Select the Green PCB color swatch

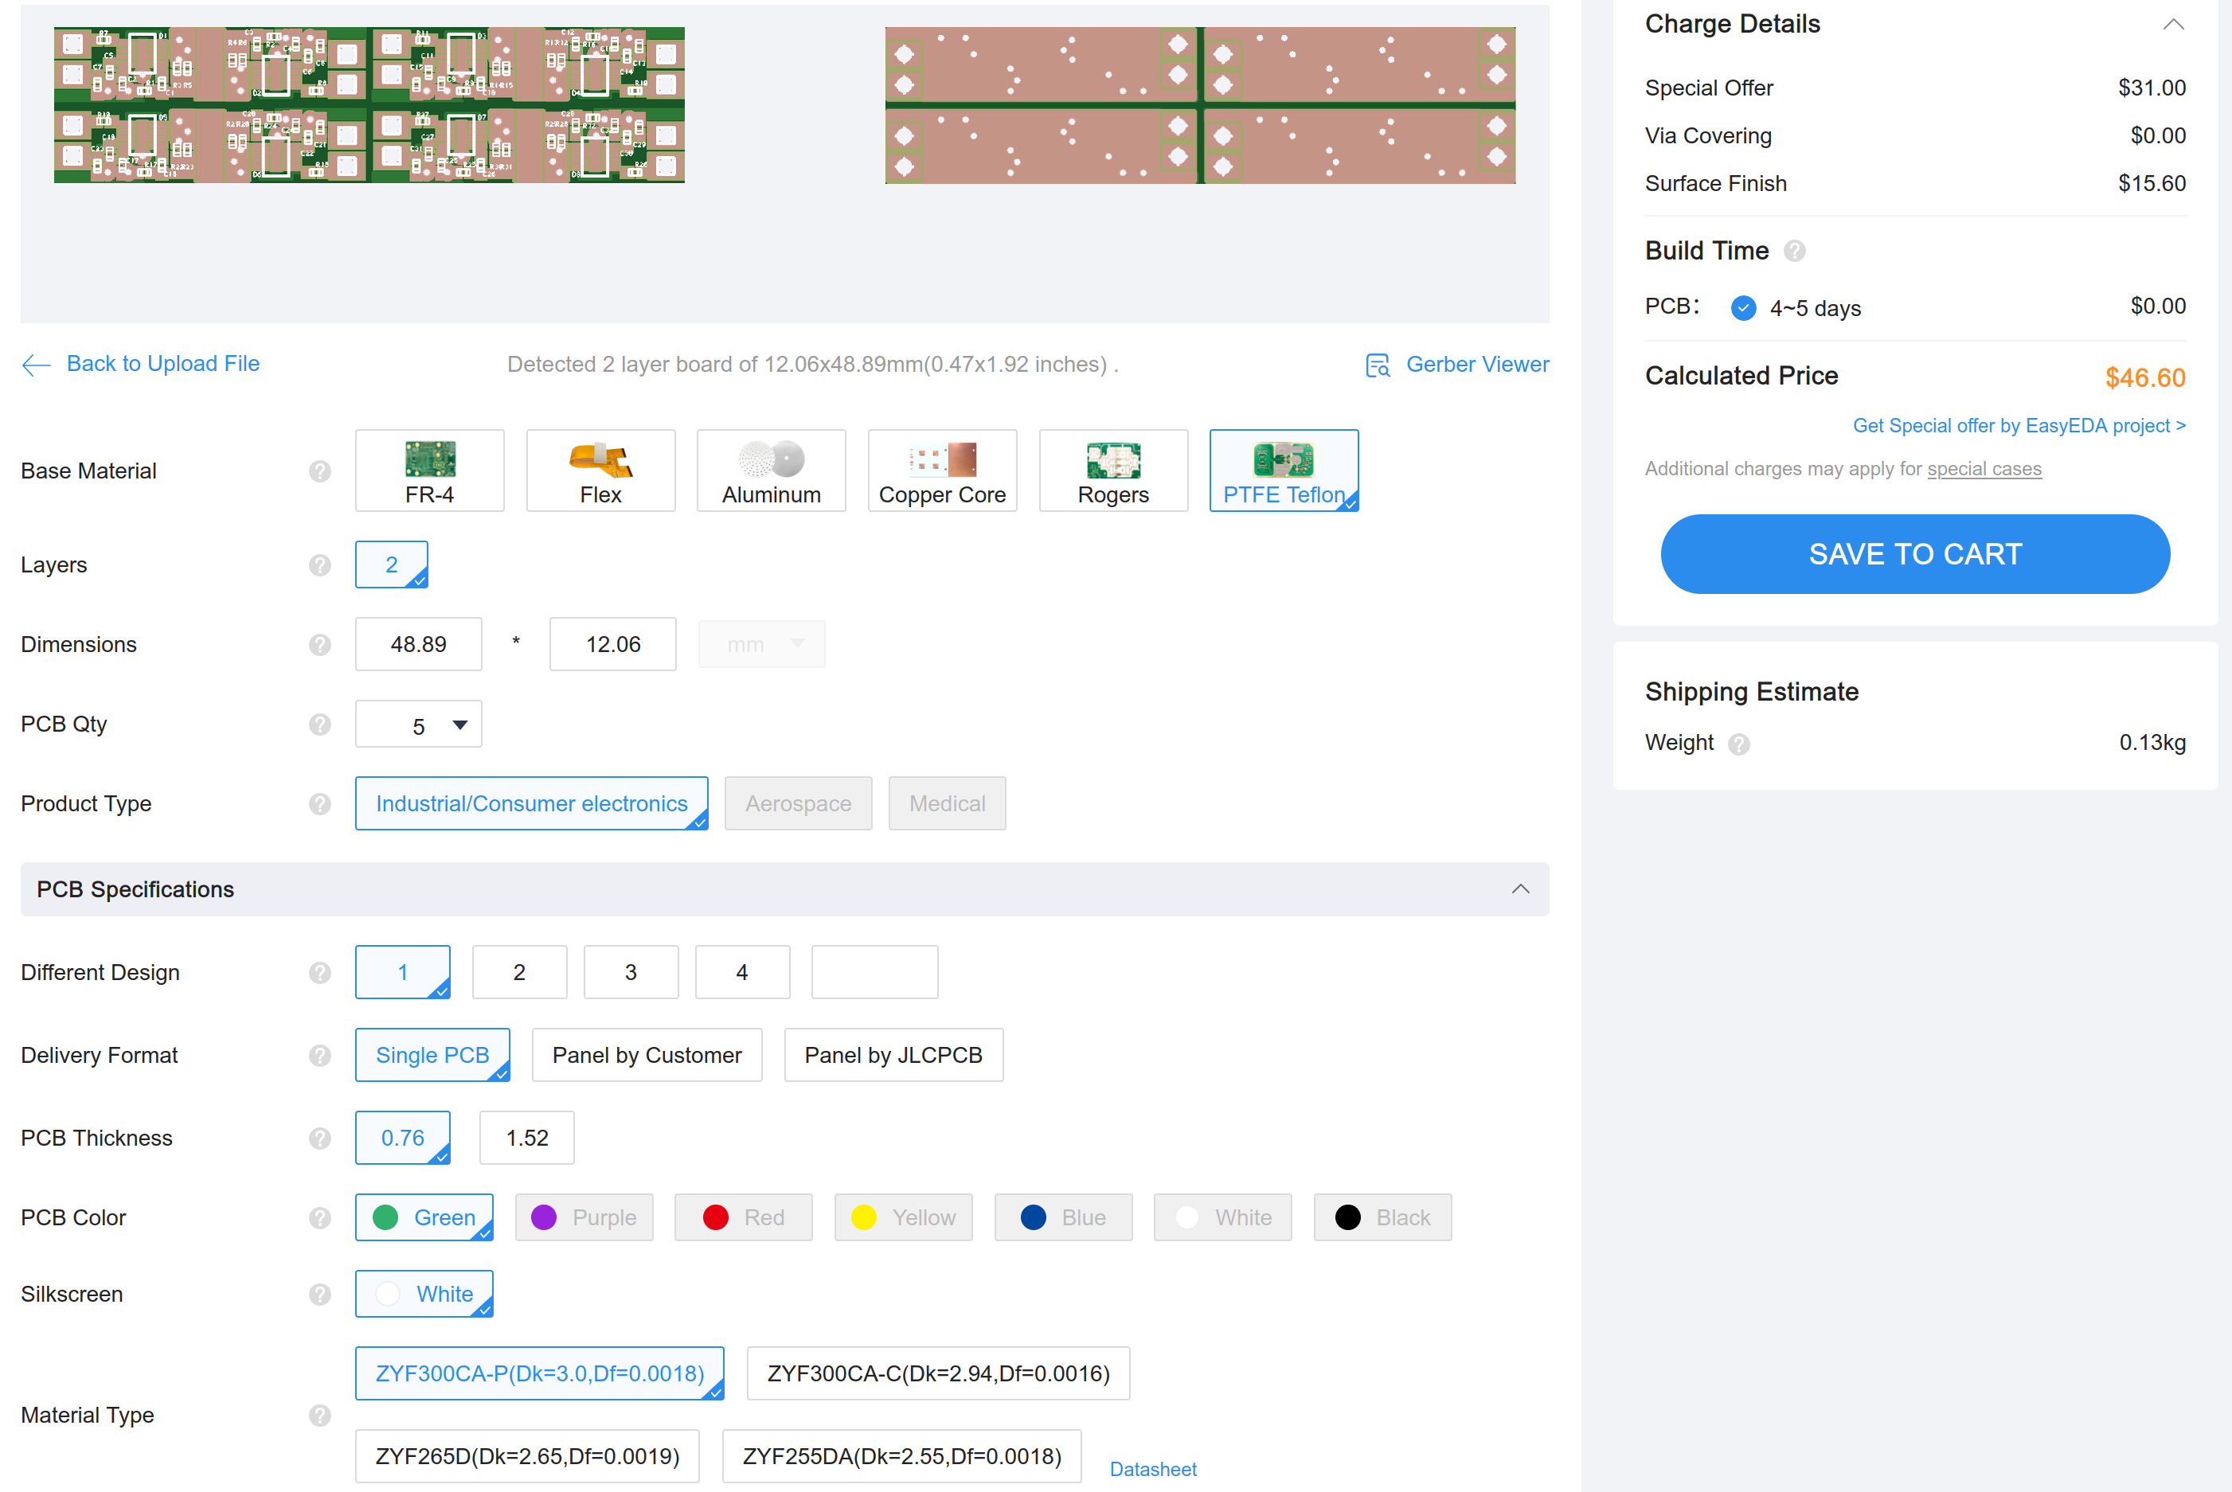click(x=385, y=1218)
